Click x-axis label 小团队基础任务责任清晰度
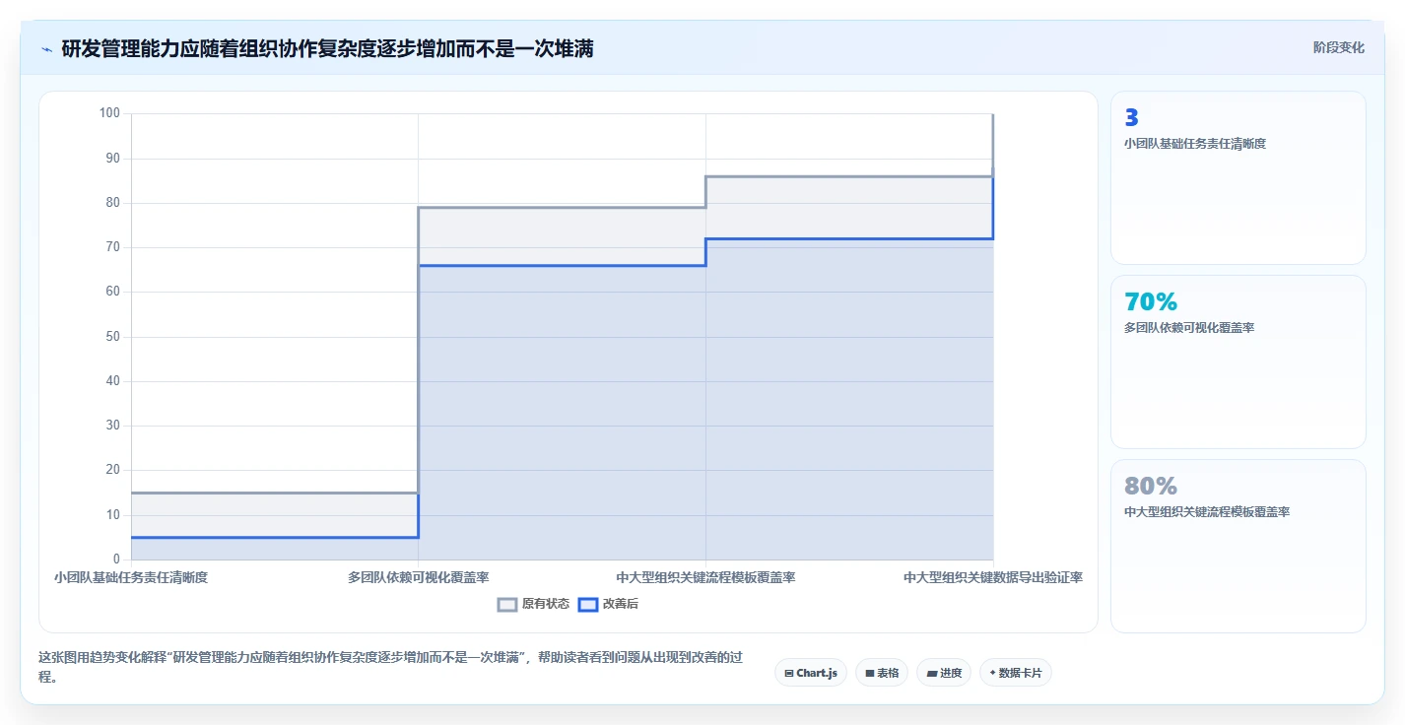 pyautogui.click(x=131, y=577)
